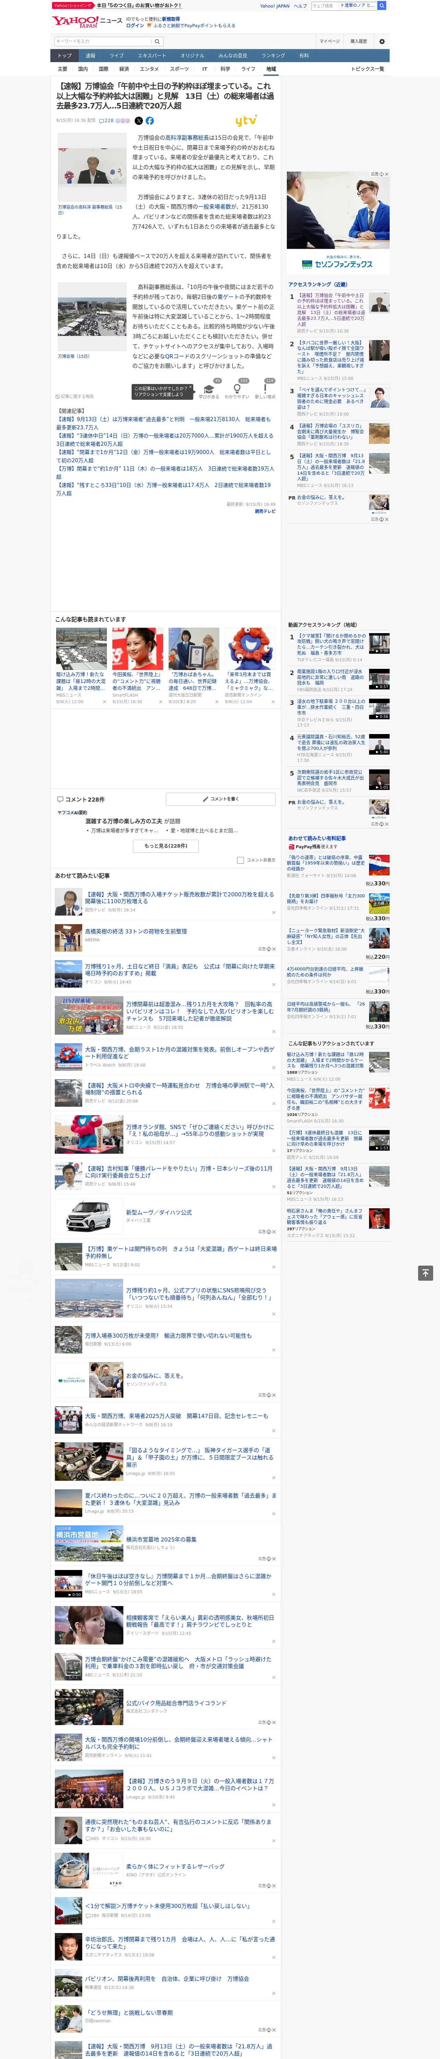This screenshot has height=2059, width=440.
Task: Click the 購入履歴 button
Action: coord(358,42)
